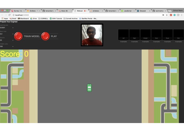Click the webcam preview image

(92, 35)
